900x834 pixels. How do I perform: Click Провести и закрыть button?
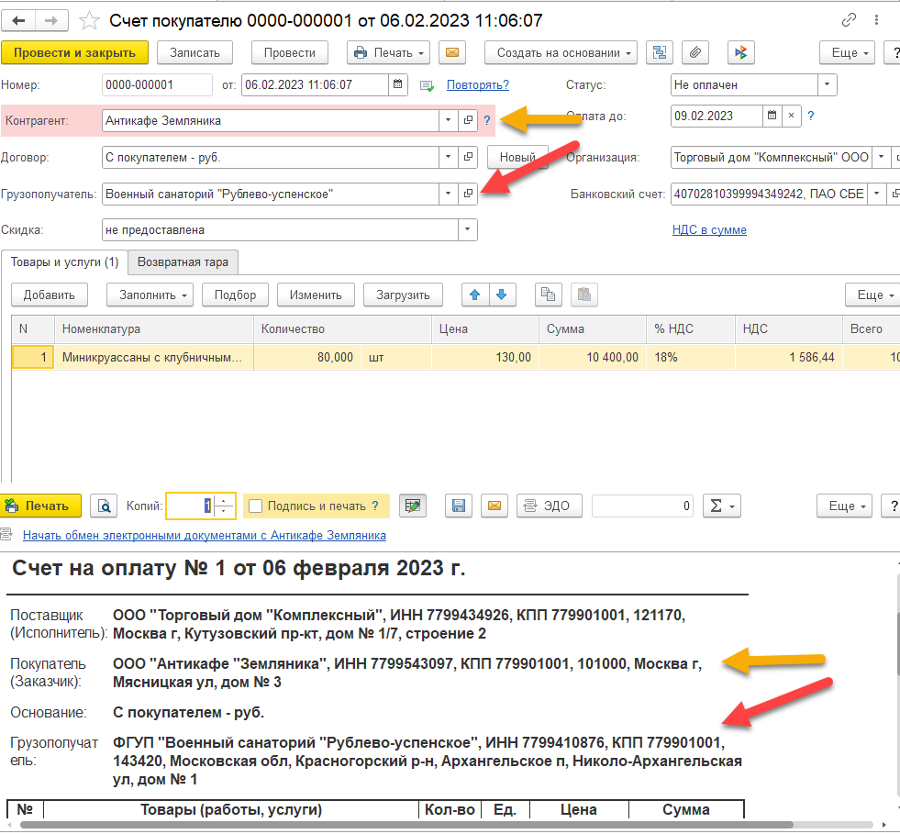click(x=74, y=53)
